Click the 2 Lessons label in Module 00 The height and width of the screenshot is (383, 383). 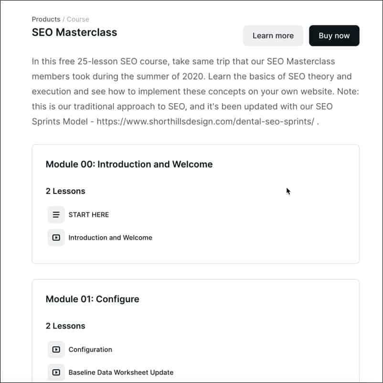click(65, 191)
